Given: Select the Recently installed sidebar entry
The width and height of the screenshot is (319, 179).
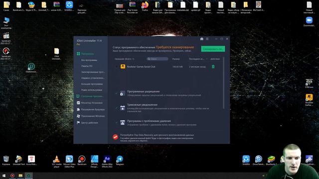Looking at the screenshot, I should point(93,78).
